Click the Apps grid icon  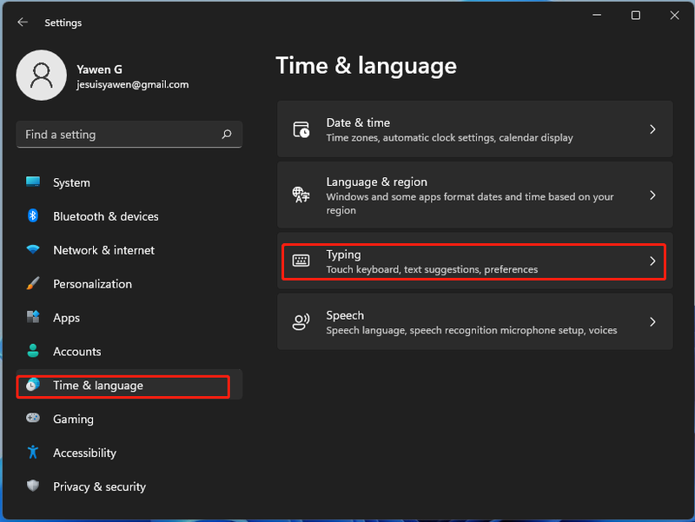pyautogui.click(x=33, y=317)
